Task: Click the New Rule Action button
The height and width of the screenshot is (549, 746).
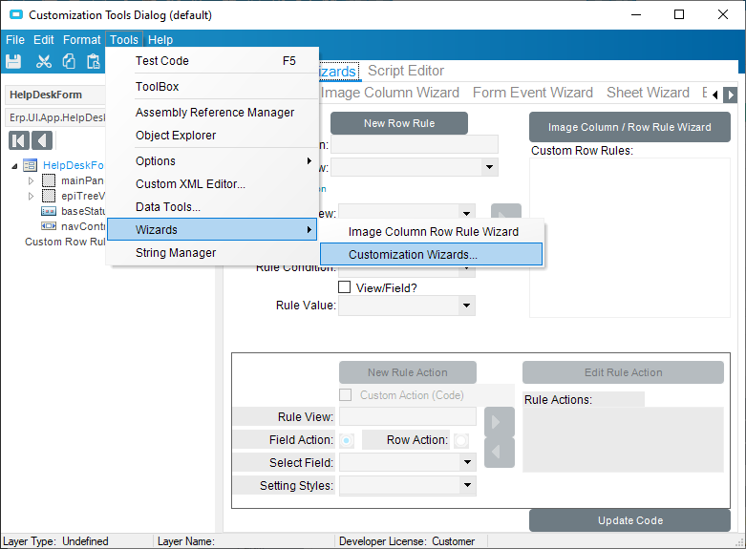Action: pyautogui.click(x=408, y=372)
